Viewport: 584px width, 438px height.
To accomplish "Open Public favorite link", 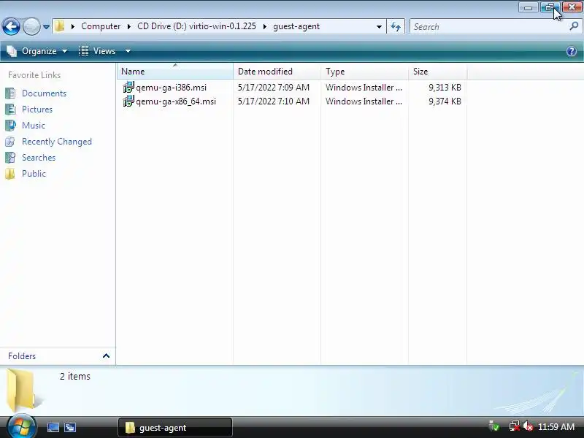I will [x=34, y=174].
